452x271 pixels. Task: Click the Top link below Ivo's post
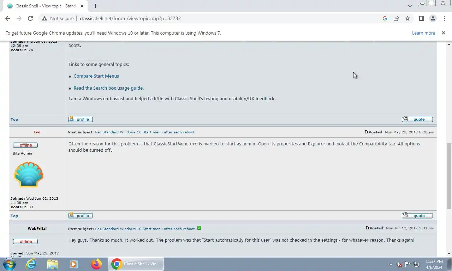[14, 216]
